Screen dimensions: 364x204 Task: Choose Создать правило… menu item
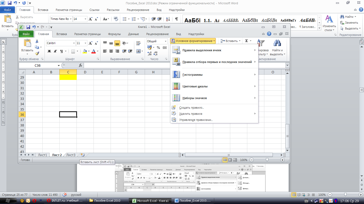point(214,108)
